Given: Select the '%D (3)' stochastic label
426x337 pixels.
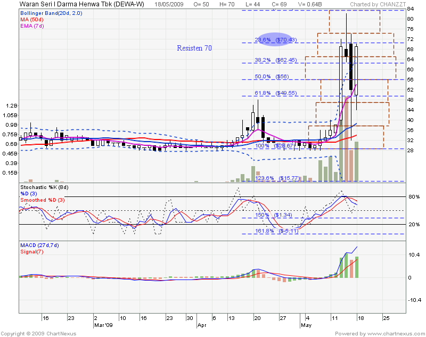Looking at the screenshot, I should pyautogui.click(x=29, y=194).
